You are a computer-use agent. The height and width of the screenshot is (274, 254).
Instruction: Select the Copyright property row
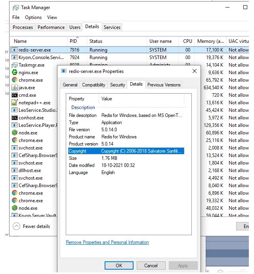tap(126, 151)
